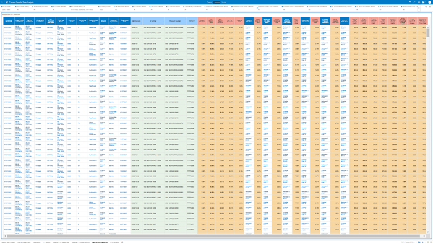Image resolution: width=433 pixels, height=244 pixels.
Task: Select the Rate Bands canvas tab
Action: coord(36,242)
